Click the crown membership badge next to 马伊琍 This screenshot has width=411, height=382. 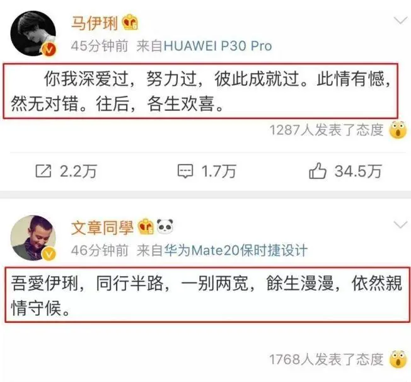click(x=130, y=22)
